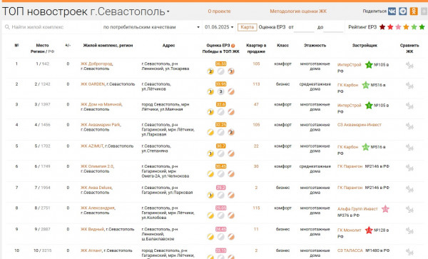
Task: Click 47 apartments count for Дом на Маячной
Action: pyautogui.click(x=256, y=104)
